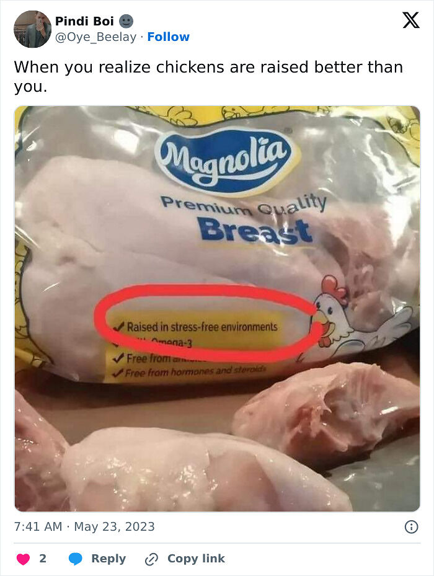434x576 pixels.
Task: Click the red-circled stress-free environments label
Action: coord(201,327)
